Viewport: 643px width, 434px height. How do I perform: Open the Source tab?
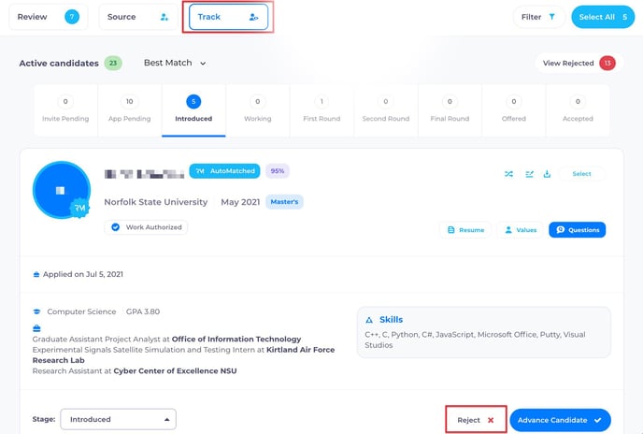(138, 17)
